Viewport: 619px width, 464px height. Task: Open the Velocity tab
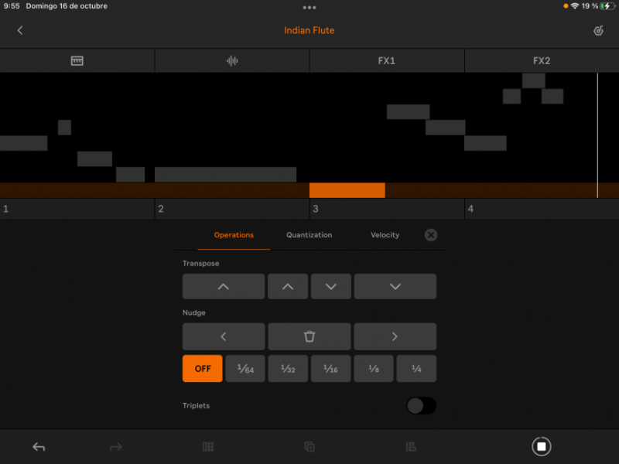click(x=385, y=235)
